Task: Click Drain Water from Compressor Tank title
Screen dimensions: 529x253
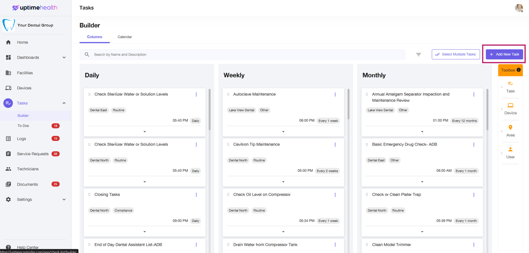Action: pos(265,245)
